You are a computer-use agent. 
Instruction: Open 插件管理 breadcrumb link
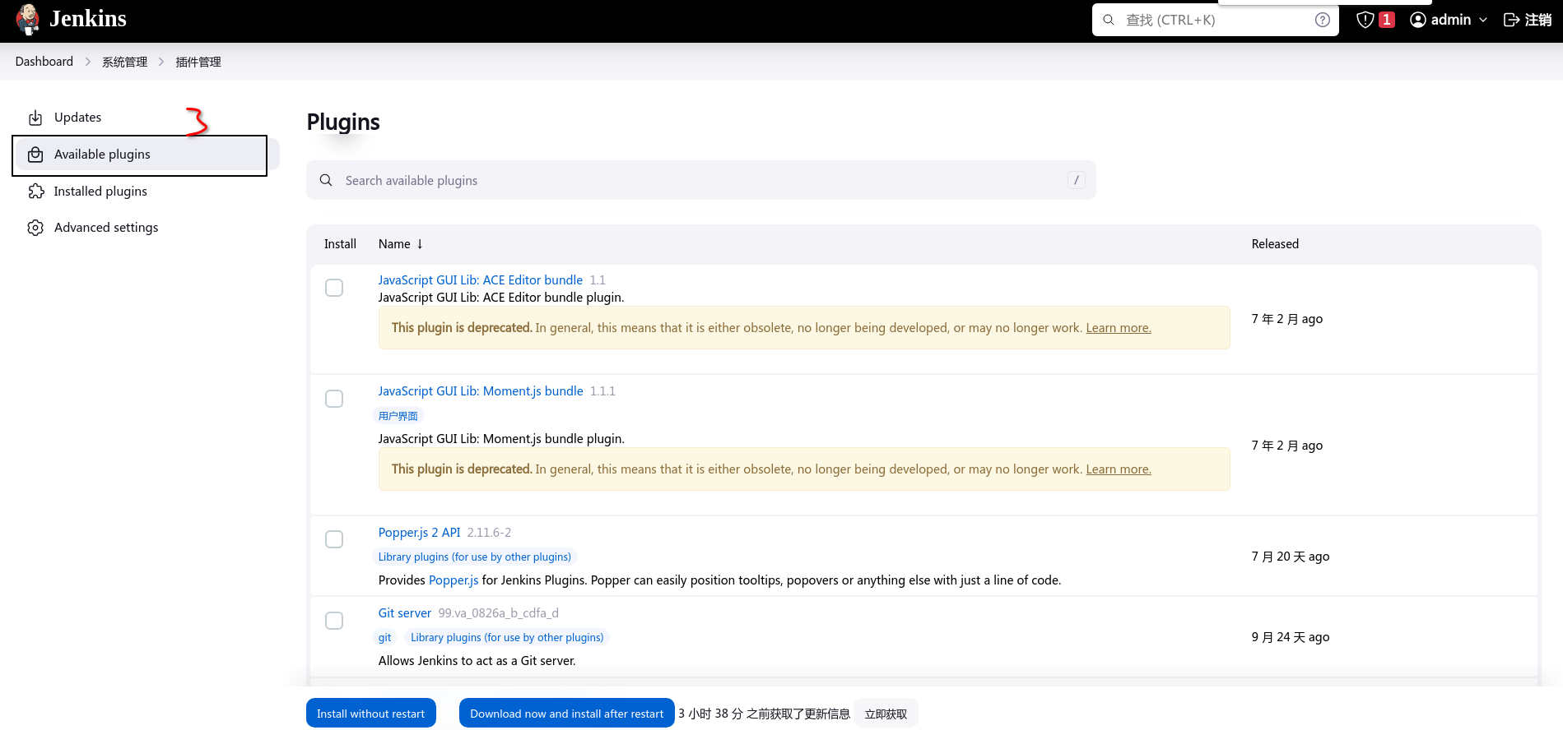click(198, 62)
